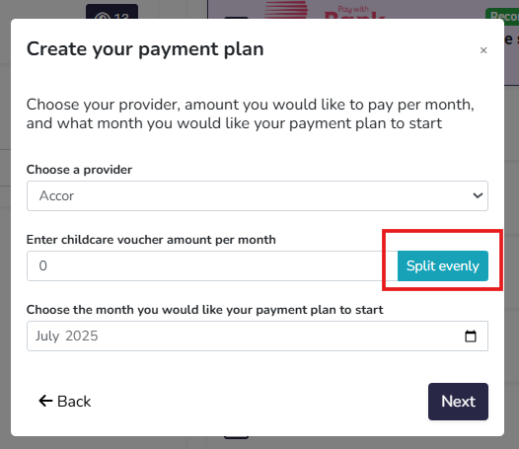519x449 pixels.
Task: Go Back to the previous step
Action: (x=65, y=402)
